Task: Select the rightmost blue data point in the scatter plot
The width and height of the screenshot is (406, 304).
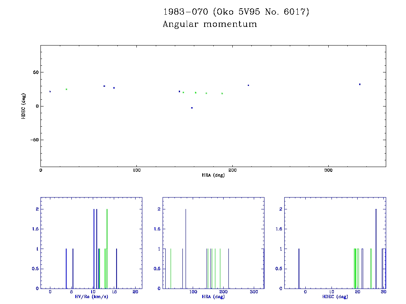Action: 360,84
